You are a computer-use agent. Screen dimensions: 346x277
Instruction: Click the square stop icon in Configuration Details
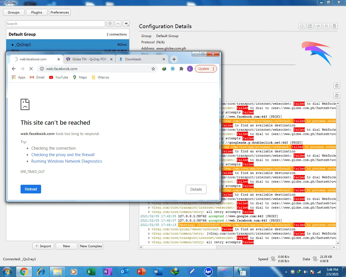coord(302,26)
